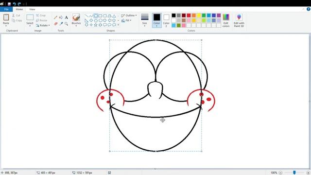Collapse the ribbon with the chevron
Viewport: 311px width, 175px height.
click(x=303, y=9)
